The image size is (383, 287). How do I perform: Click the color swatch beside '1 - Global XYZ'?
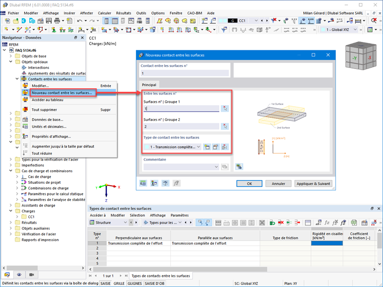323,30
